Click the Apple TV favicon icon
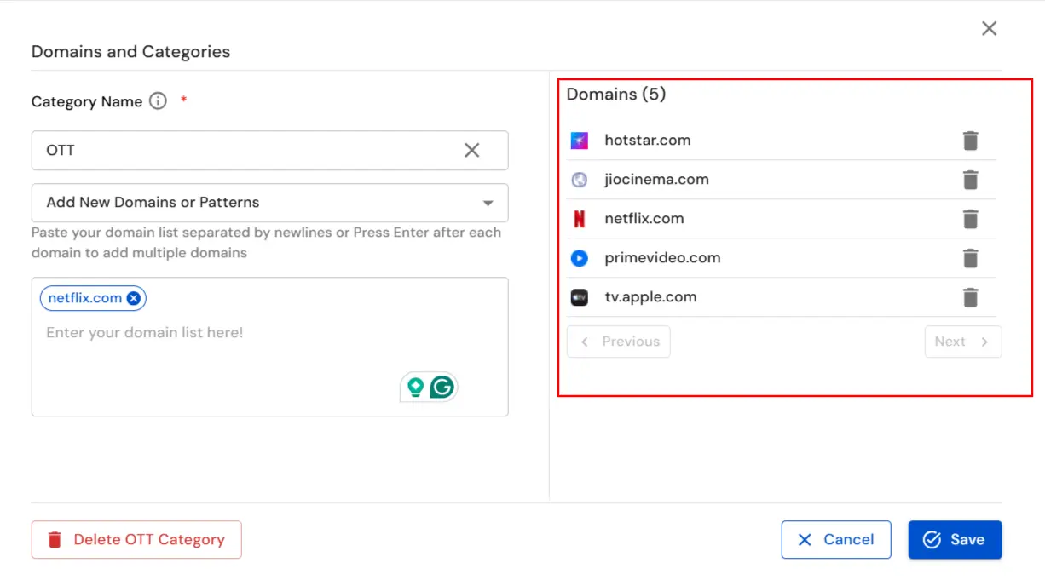 click(580, 296)
